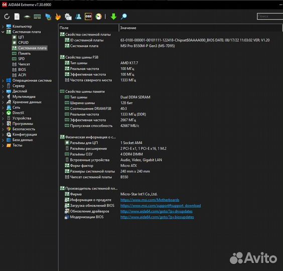Viewport: 283px width, 271px height.
Task: Open the OSD panel icon
Action: click(88, 17)
